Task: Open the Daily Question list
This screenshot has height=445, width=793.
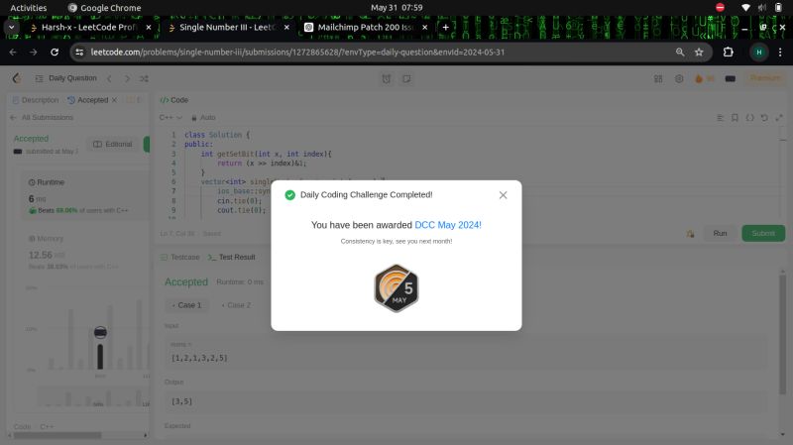Action: pos(65,78)
